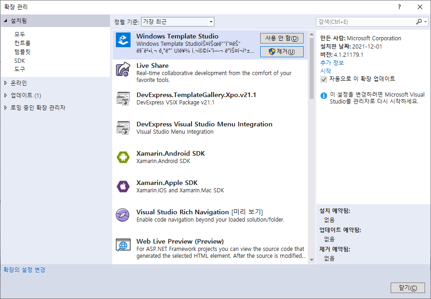Disable Windows Template Studio with 사용 안 함 button
Viewport: 431px width, 299px height.
(282, 38)
